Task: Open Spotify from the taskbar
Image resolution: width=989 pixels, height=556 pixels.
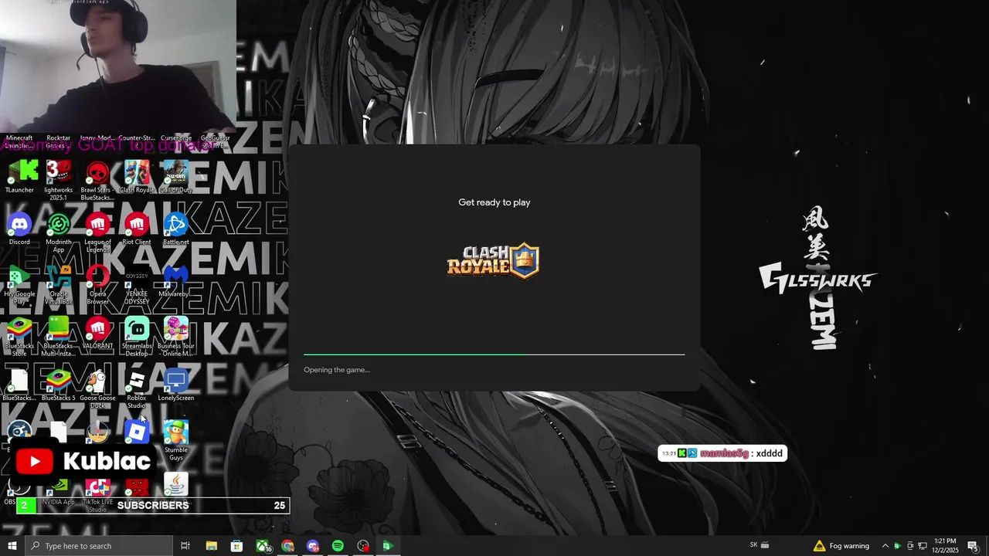Action: pyautogui.click(x=338, y=546)
